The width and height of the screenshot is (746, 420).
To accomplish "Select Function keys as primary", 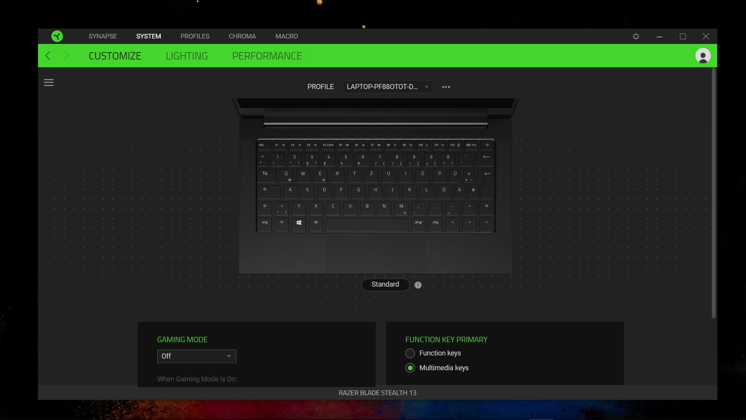I will pyautogui.click(x=410, y=353).
